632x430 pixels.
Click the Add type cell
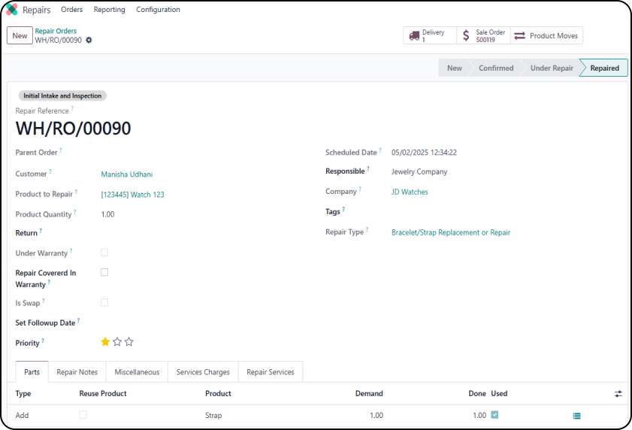tap(22, 416)
